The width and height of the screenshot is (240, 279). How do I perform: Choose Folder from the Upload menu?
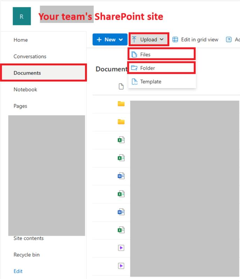pyautogui.click(x=162, y=68)
